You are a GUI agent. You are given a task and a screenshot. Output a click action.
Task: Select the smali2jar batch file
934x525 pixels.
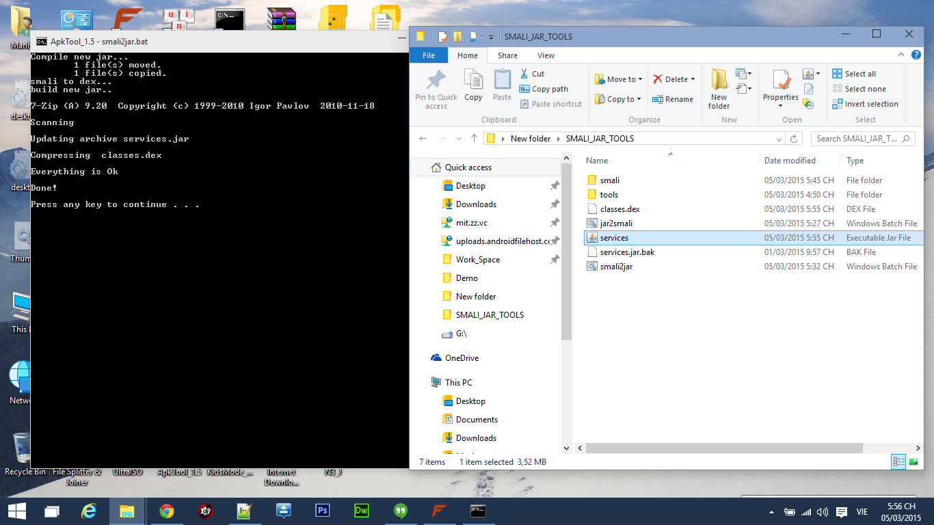click(616, 267)
